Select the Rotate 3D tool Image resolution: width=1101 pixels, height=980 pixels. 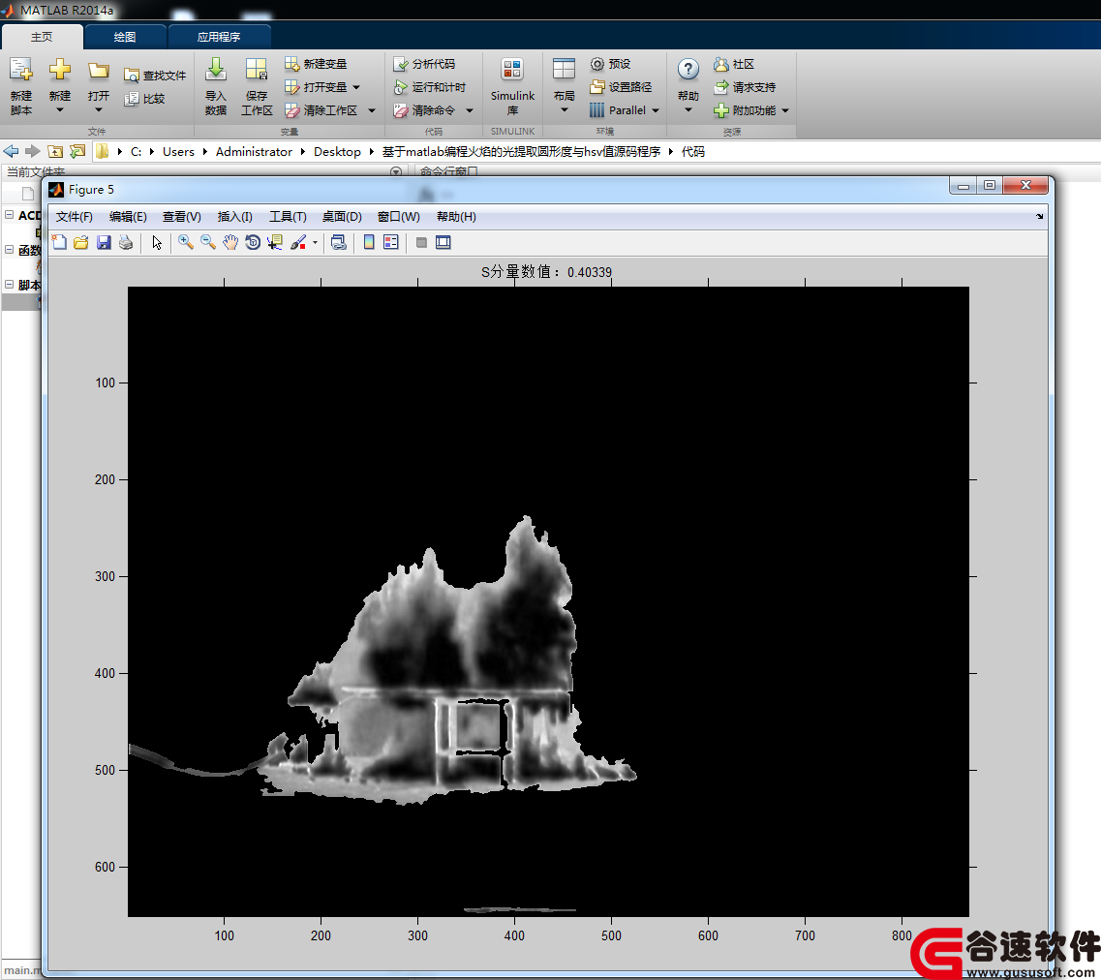click(x=253, y=242)
